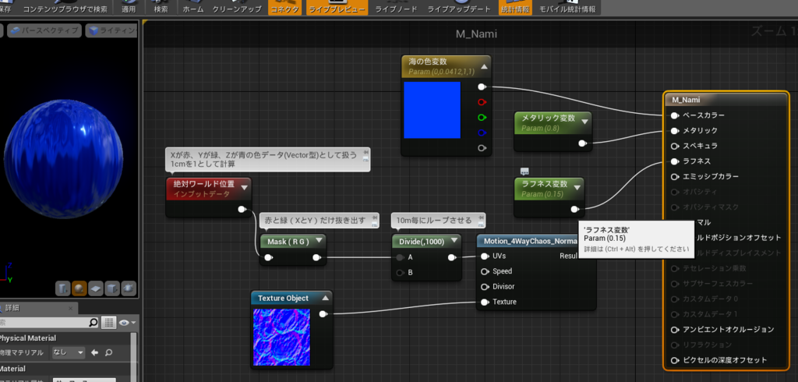798x382 pixels.
Task: Click Texture input pin on Motion_4WayChaos node
Action: pos(485,302)
